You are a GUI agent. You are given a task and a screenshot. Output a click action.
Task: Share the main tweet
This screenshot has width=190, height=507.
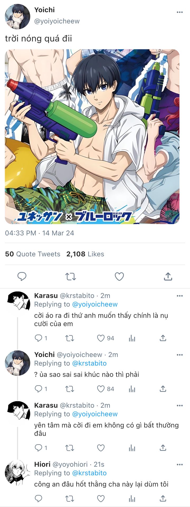pyautogui.click(x=168, y=276)
